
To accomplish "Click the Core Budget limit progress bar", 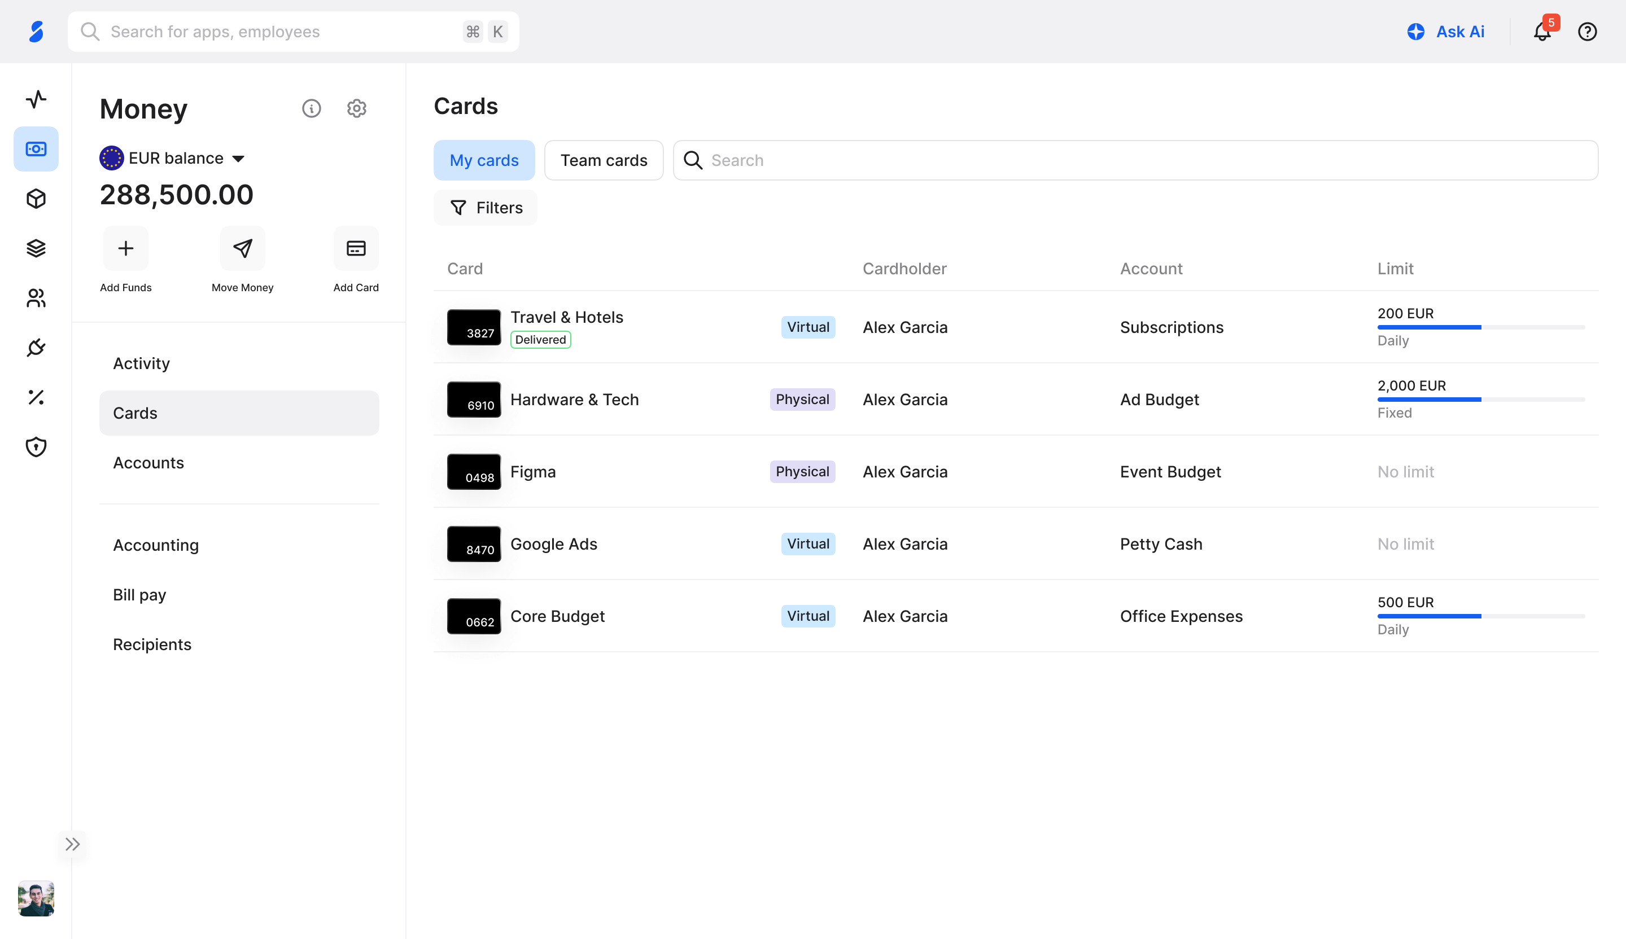I will pos(1481,617).
